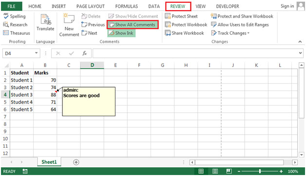Click the Name Box showing D4
This screenshot has width=306, height=176.
point(18,53)
